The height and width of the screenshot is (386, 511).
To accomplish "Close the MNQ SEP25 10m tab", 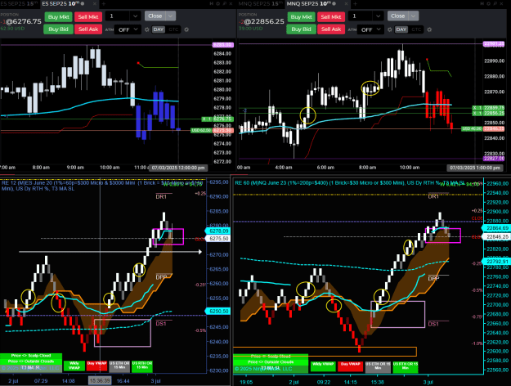I will (x=346, y=3).
